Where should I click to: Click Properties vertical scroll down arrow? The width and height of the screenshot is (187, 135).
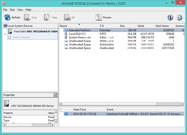(x=56, y=121)
